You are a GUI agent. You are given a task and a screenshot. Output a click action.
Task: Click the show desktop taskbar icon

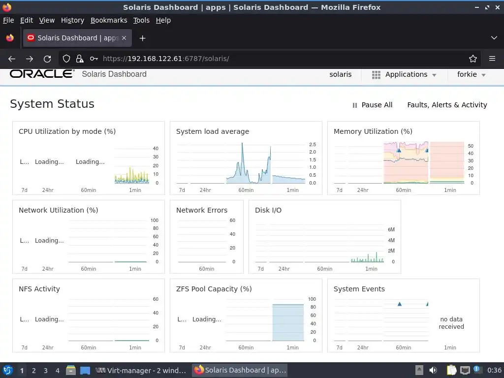85,370
